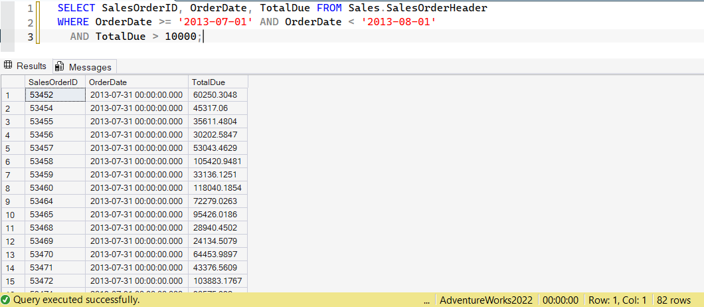Click the green success checkmark icon
Viewport: 704px width, 307px height.
click(x=5, y=300)
